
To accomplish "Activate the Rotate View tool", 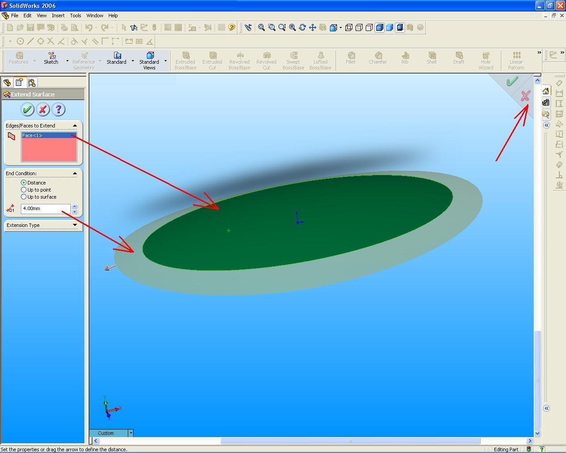I will click(x=302, y=27).
